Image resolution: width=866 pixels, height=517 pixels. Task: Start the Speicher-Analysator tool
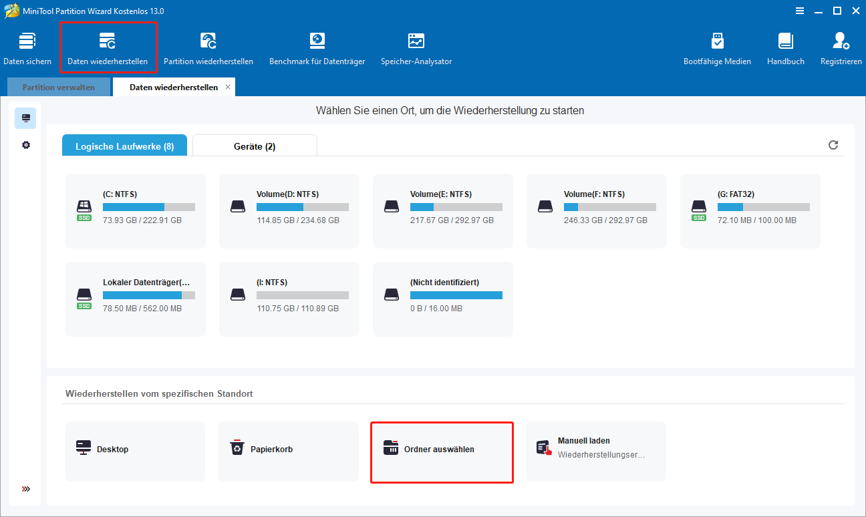[x=416, y=48]
